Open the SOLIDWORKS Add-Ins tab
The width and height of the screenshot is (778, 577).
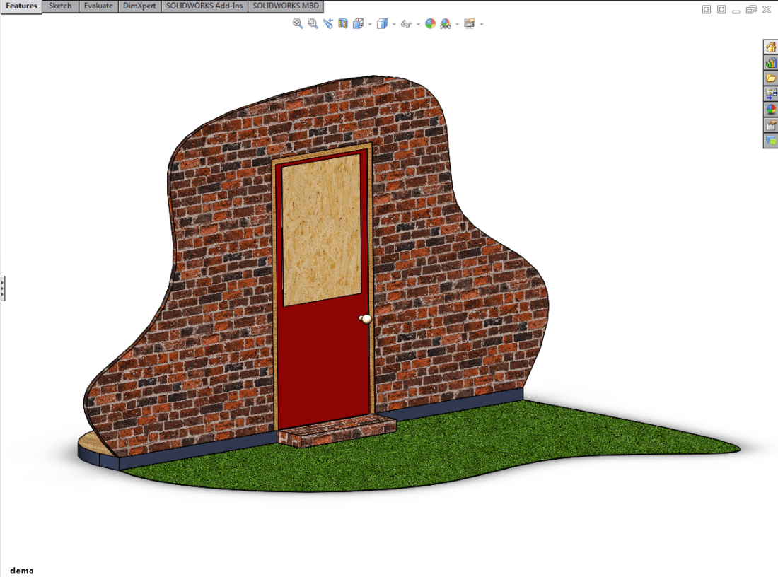(204, 6)
